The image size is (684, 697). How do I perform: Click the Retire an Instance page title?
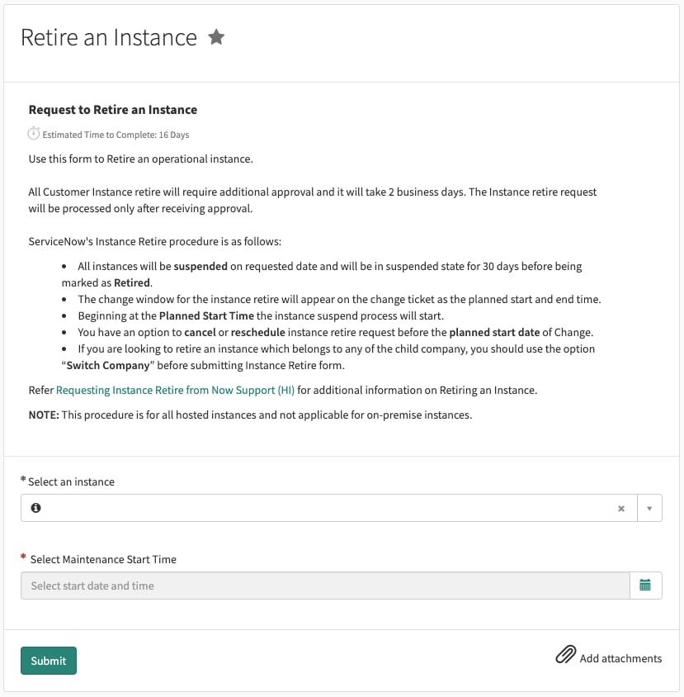(x=108, y=38)
